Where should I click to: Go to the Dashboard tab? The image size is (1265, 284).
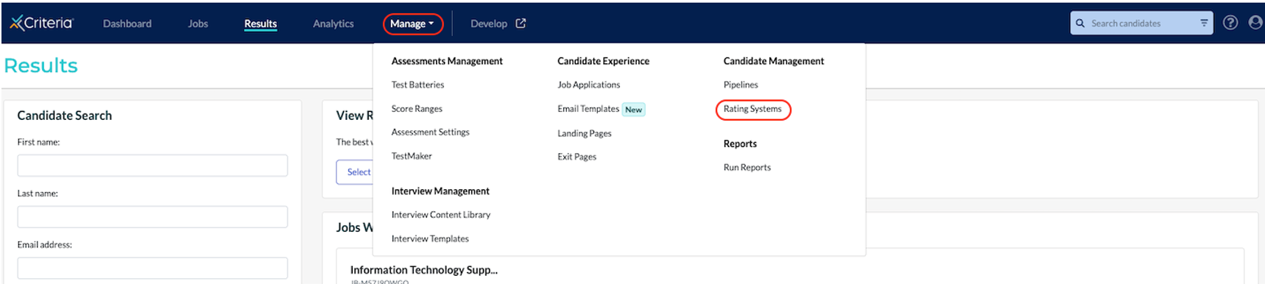click(x=127, y=24)
